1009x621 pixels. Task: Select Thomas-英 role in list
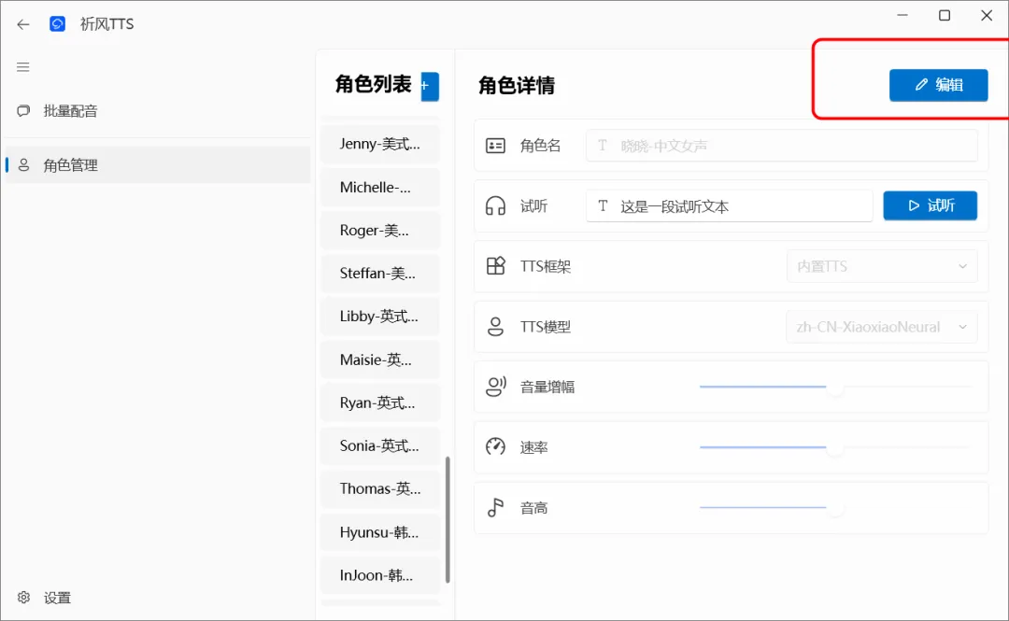point(379,489)
